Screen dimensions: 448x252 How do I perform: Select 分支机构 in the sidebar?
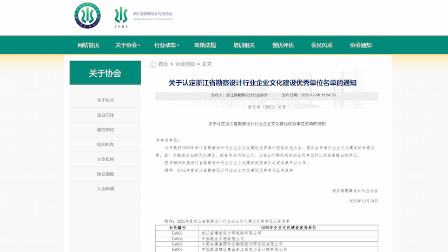click(106, 159)
